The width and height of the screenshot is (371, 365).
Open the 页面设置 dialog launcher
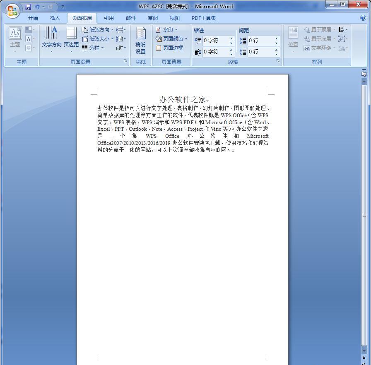tap(125, 61)
